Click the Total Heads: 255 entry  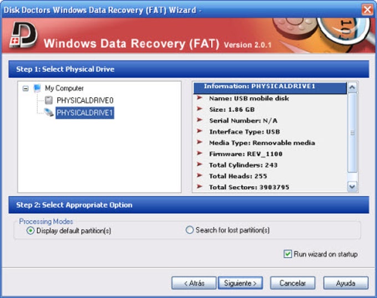tap(238, 176)
